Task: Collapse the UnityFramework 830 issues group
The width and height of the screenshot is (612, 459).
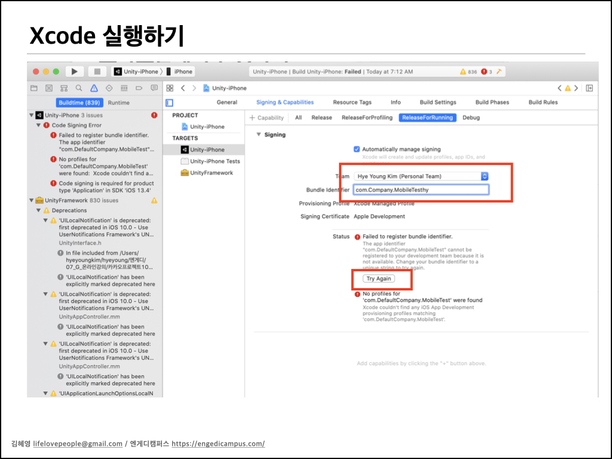Action: pyautogui.click(x=32, y=200)
